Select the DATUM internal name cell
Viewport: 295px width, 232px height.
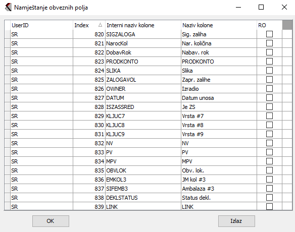pos(143,98)
